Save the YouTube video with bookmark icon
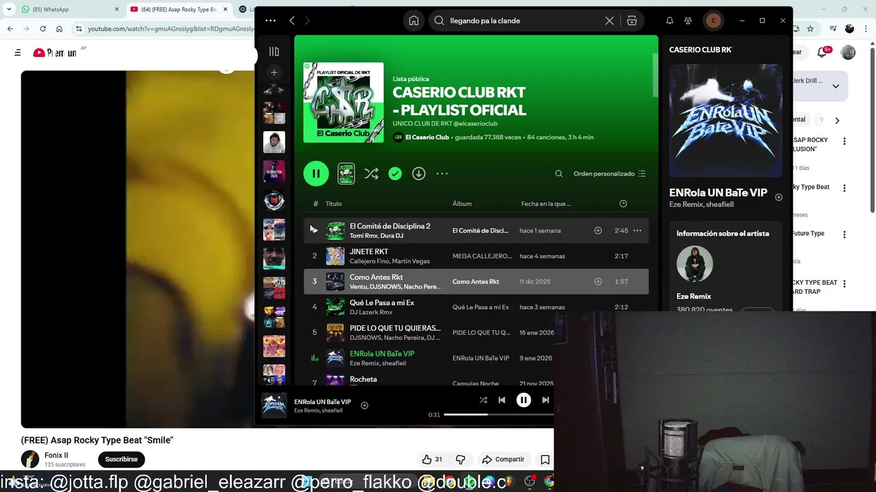This screenshot has width=876, height=492. tap(545, 459)
